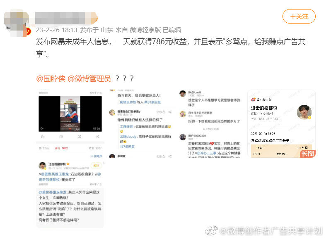Click the orange +关注 follow button
Screen dimensions: 326x239
tap(299, 17)
